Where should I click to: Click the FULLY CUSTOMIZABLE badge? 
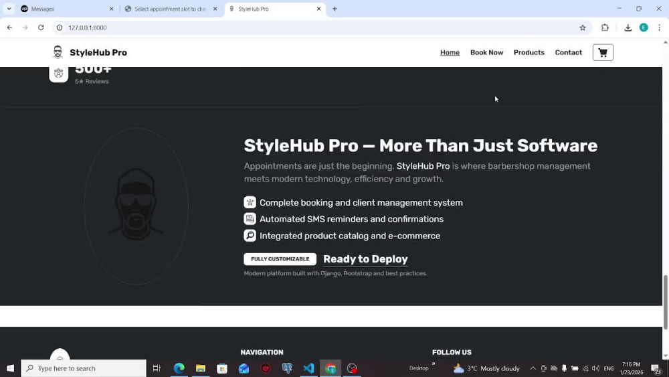(x=280, y=259)
